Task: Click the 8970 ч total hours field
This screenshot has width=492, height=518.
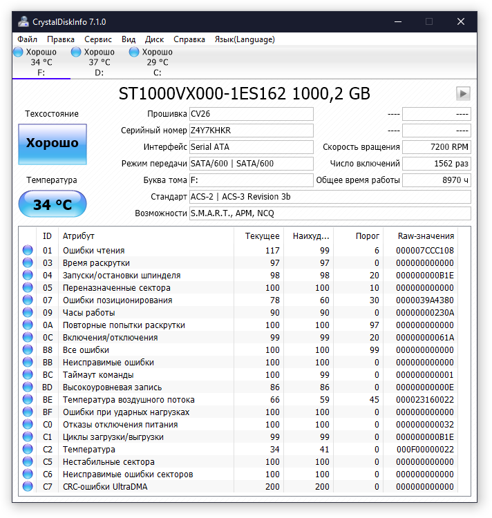Action: [437, 180]
